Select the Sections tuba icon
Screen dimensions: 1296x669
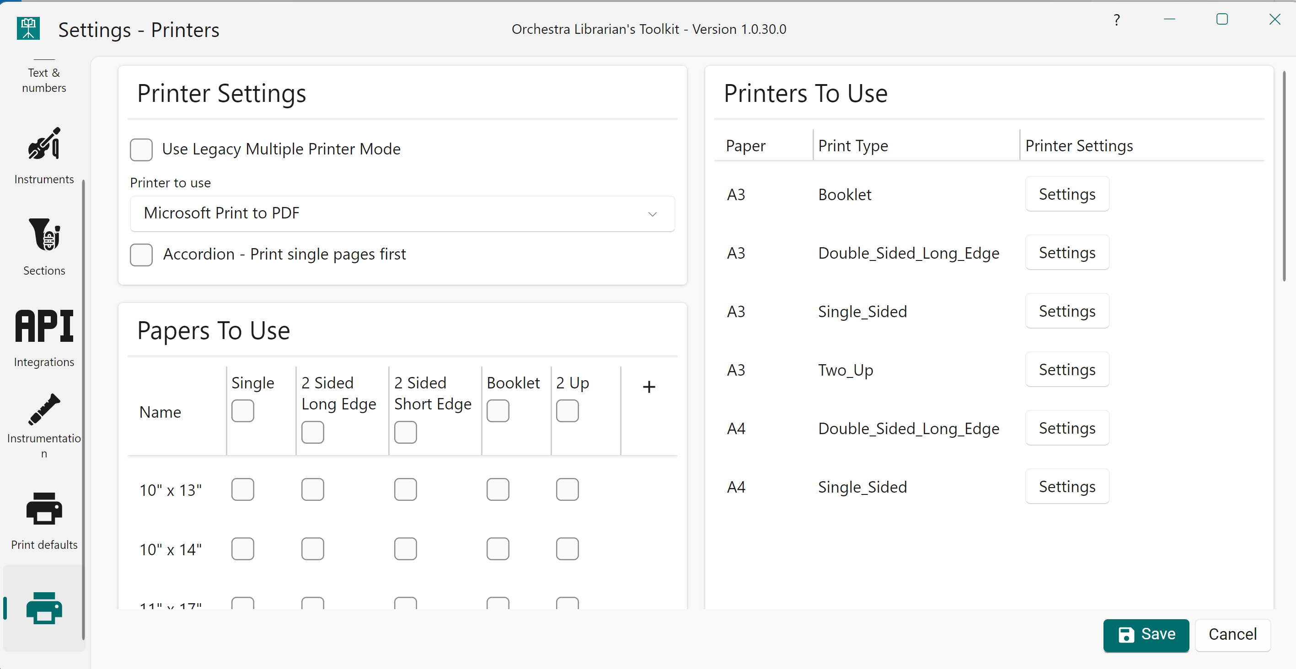pyautogui.click(x=44, y=234)
